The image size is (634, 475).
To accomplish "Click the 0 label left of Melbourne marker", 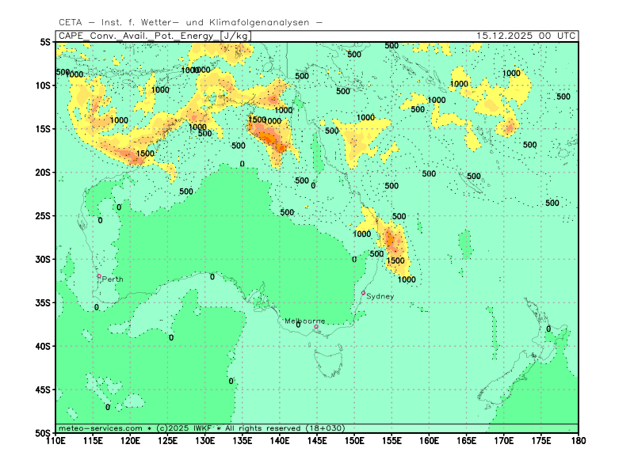I will tap(298, 325).
